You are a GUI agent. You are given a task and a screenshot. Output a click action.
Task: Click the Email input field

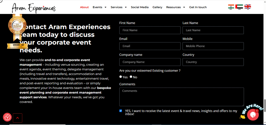tap(150, 46)
